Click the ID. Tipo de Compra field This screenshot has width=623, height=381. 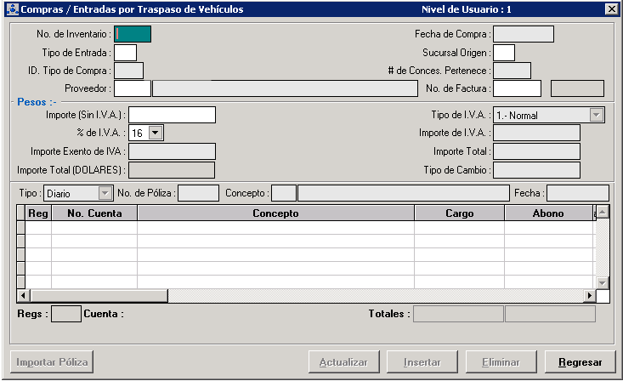(x=128, y=71)
